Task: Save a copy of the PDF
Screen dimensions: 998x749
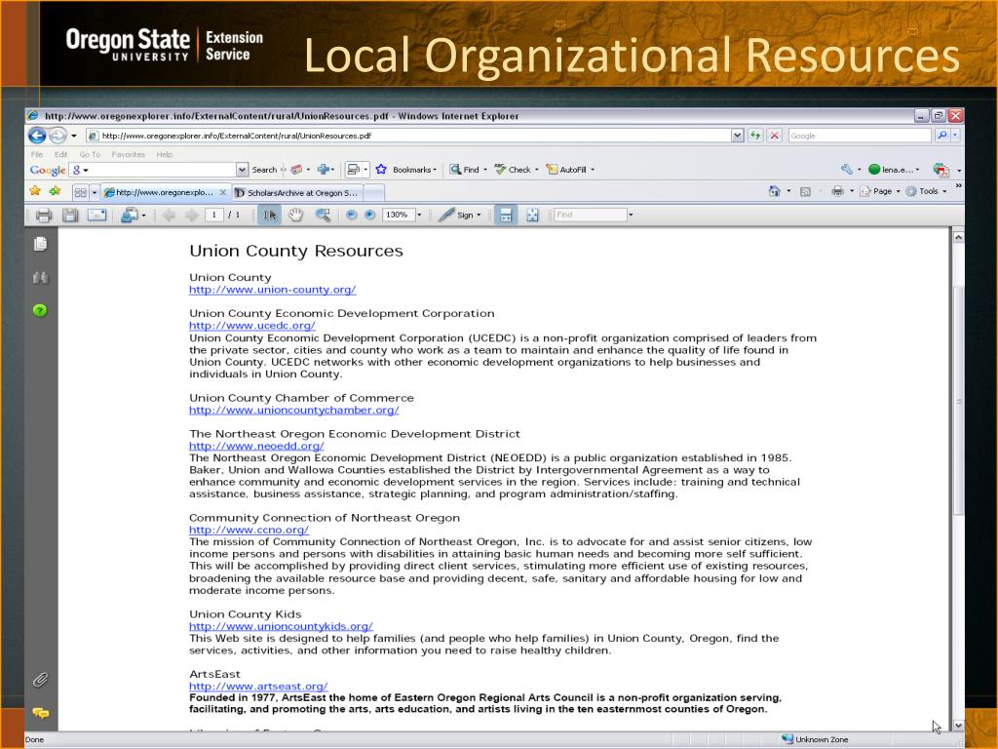Action: click(x=70, y=216)
